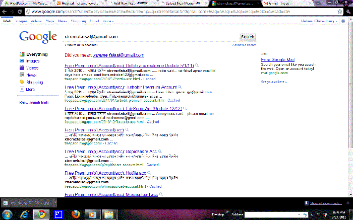The height and width of the screenshot is (220, 353).
Task: Switch to the Gmail - Inbox tab
Action: click(286, 3)
